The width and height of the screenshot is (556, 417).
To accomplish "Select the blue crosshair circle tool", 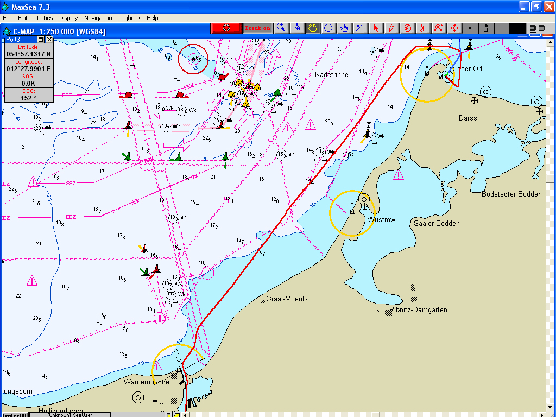I will (328, 28).
